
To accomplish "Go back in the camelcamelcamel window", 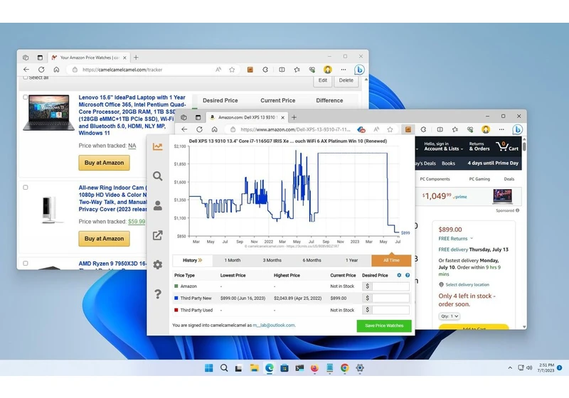I will (26, 70).
